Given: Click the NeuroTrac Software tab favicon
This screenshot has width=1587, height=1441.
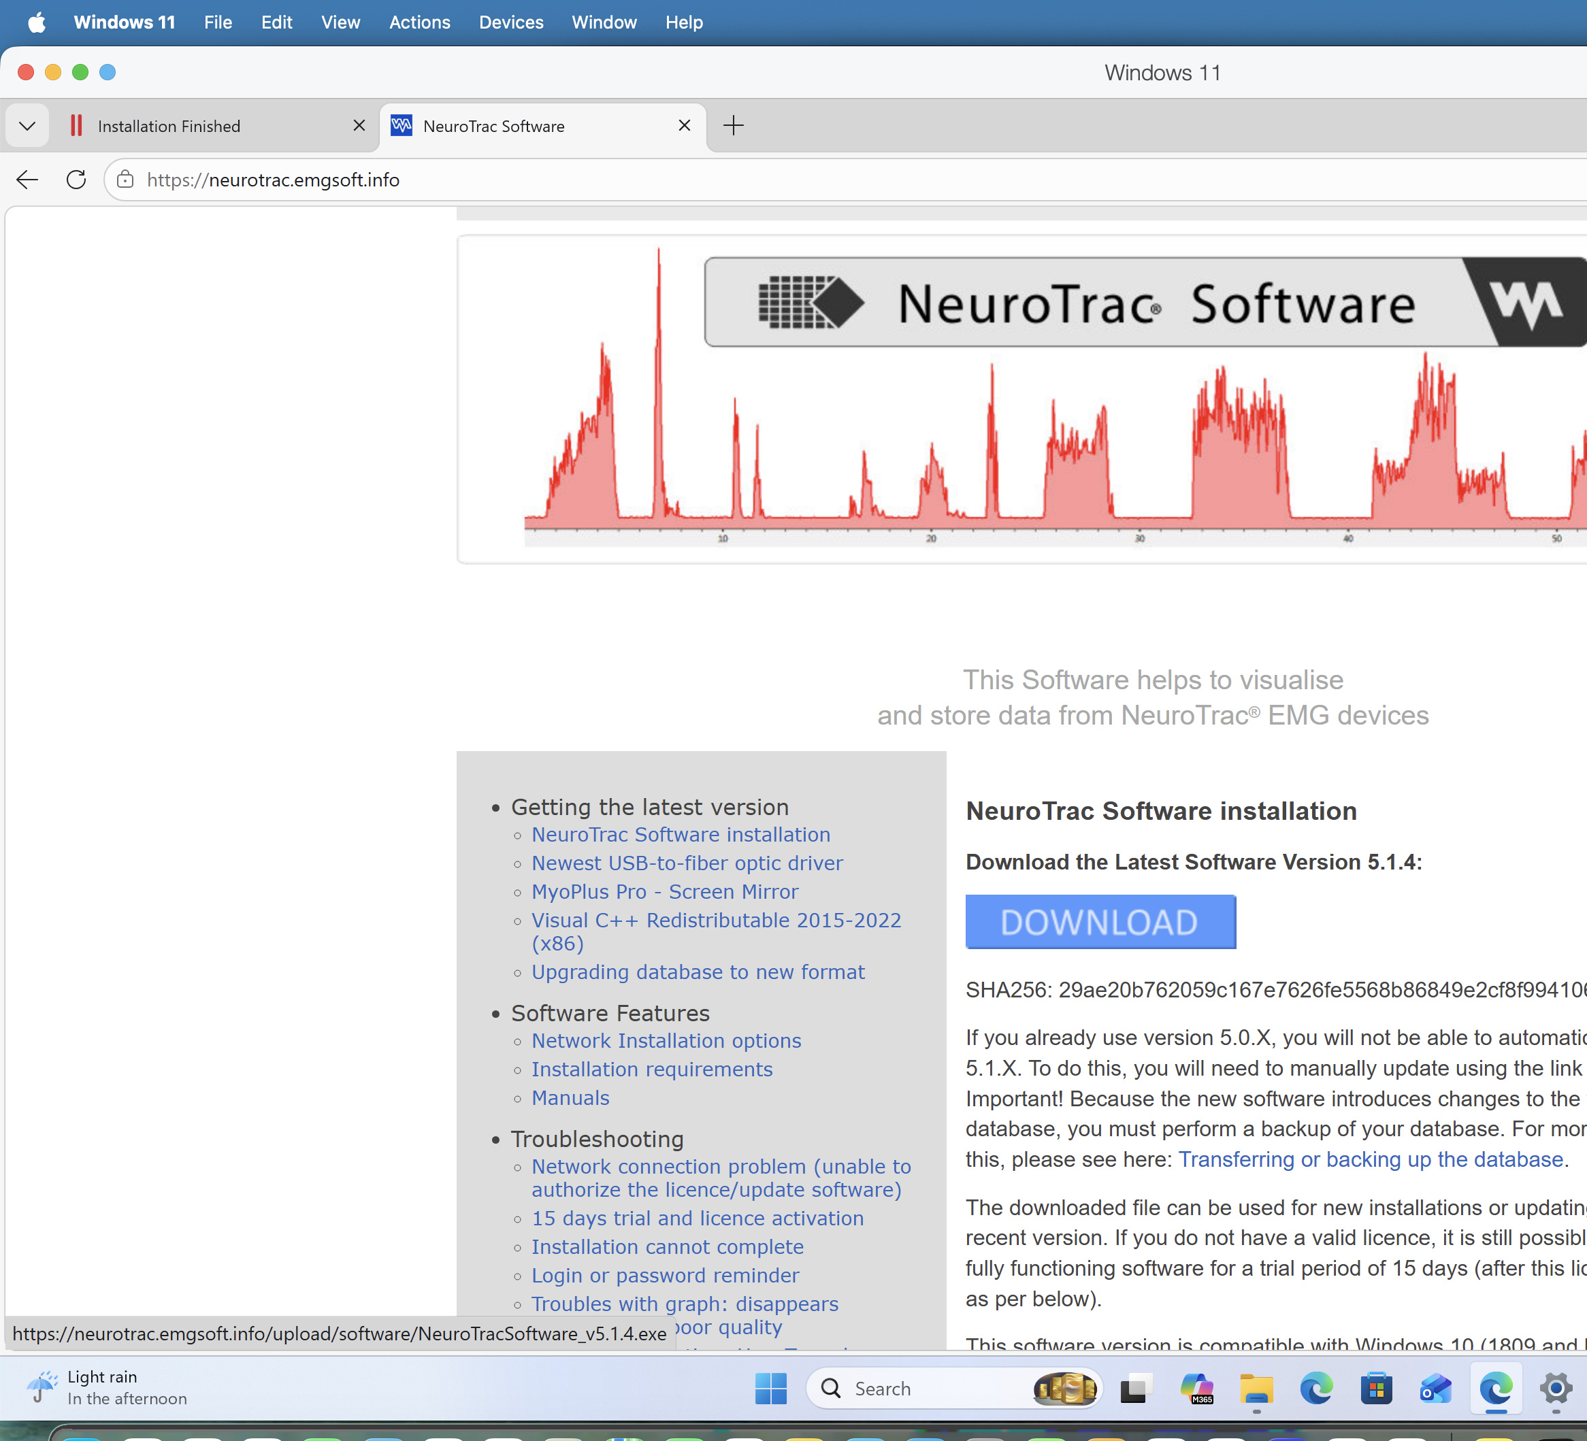Looking at the screenshot, I should point(402,126).
